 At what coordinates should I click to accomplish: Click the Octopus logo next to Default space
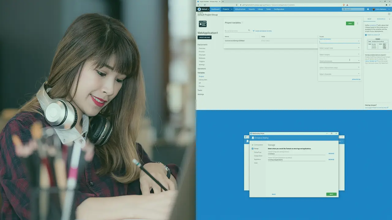pyautogui.click(x=199, y=9)
